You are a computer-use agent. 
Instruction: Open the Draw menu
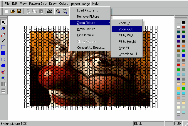tap(53, 4)
